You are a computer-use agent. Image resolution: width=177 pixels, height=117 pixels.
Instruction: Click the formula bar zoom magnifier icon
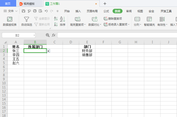pyautogui.click(x=47, y=35)
